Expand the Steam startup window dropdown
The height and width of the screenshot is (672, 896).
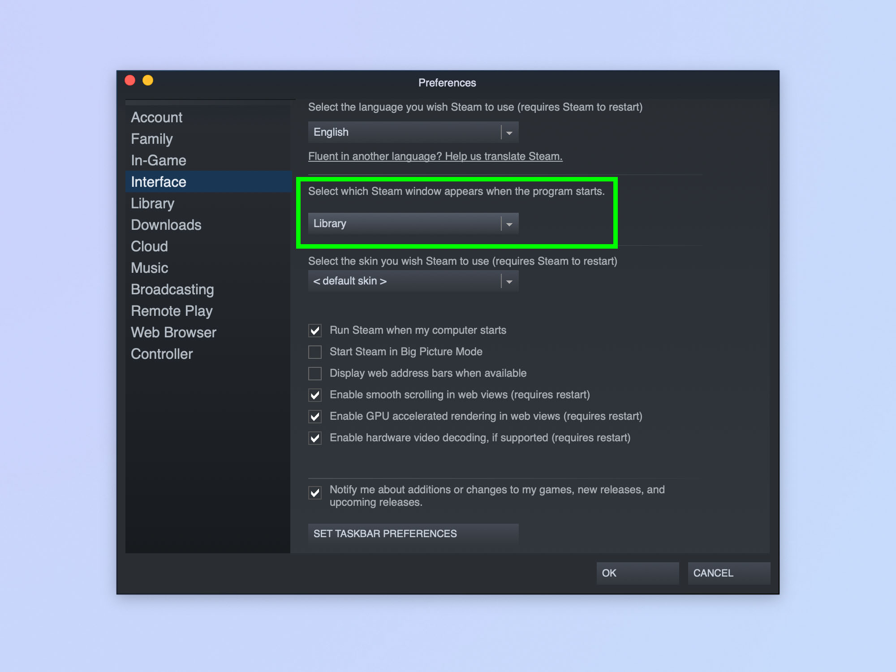pyautogui.click(x=509, y=223)
